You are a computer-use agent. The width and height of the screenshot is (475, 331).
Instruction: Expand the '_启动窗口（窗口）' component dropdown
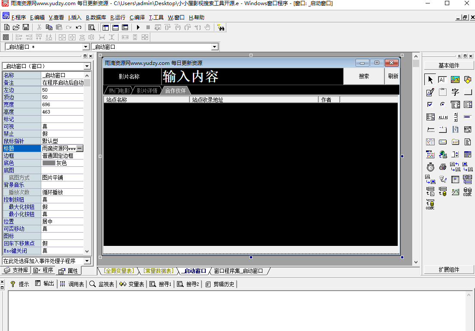point(87,66)
